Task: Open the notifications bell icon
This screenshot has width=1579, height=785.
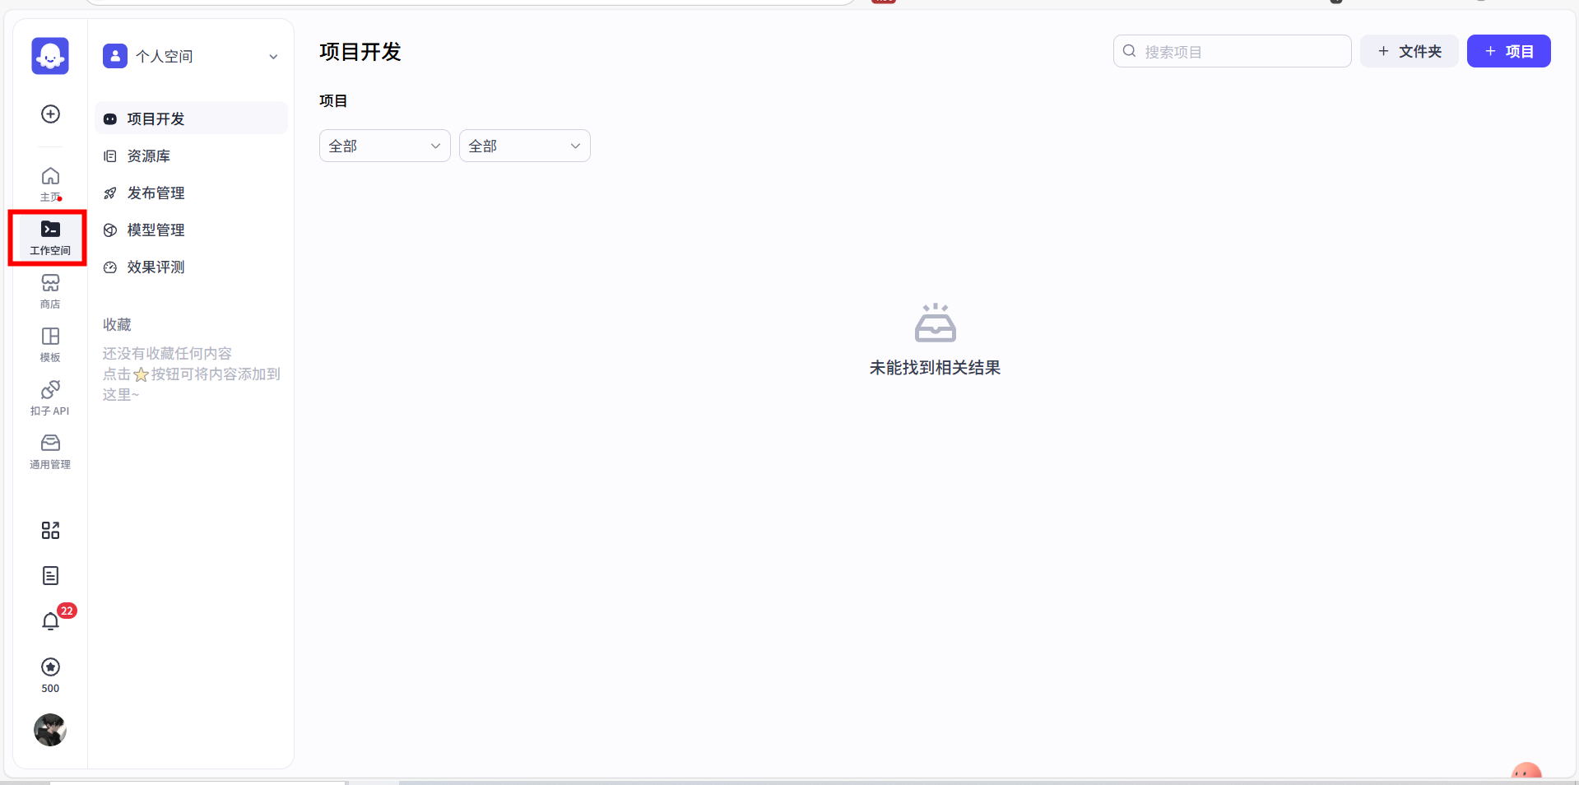Action: 50,621
